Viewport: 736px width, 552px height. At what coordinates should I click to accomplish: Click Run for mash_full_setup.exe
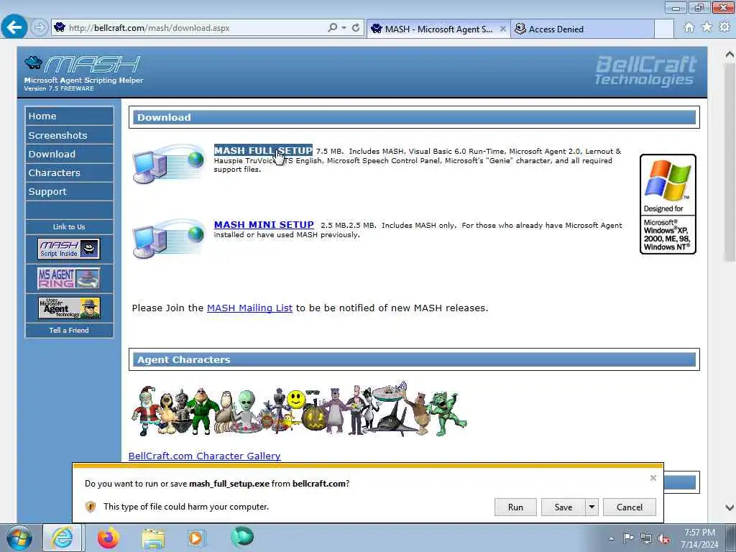pyautogui.click(x=515, y=507)
